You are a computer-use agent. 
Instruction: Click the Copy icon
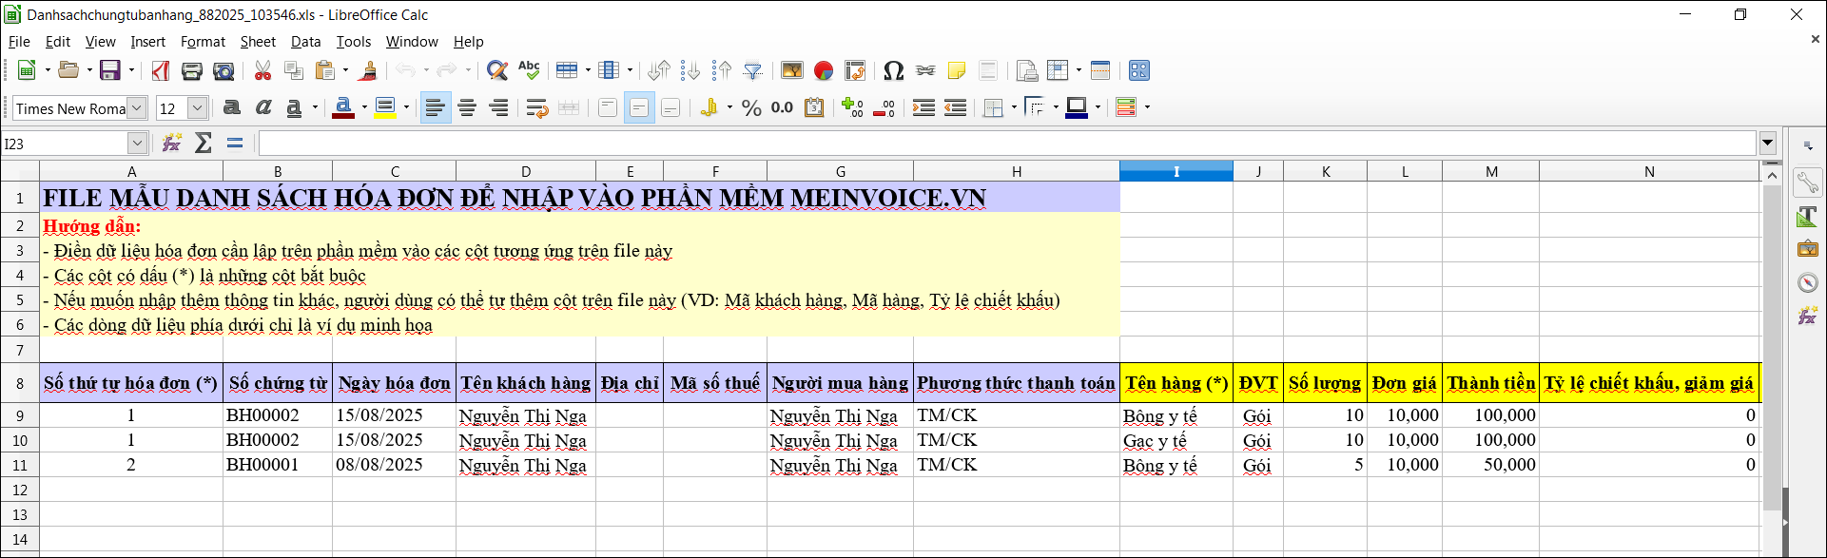point(294,70)
